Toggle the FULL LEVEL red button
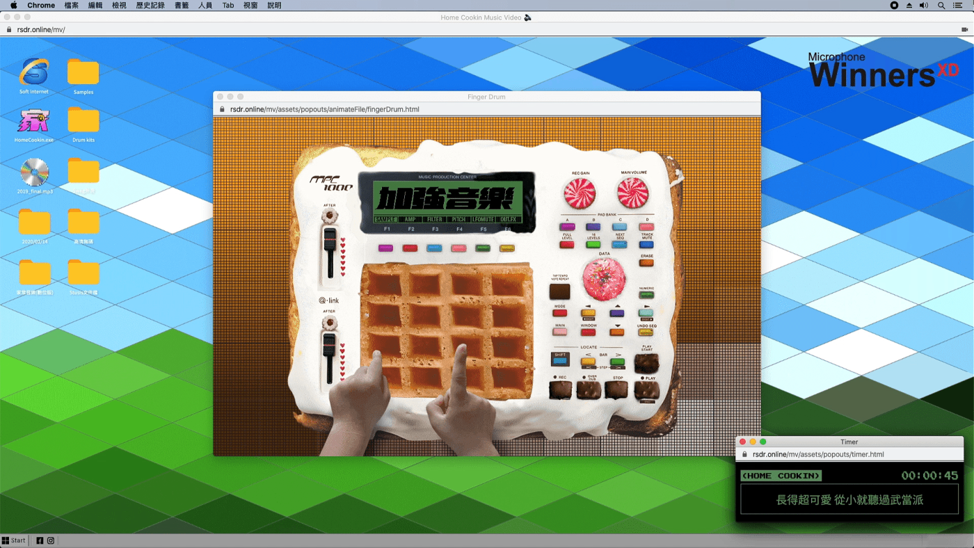Viewport: 974px width, 548px height. click(567, 245)
